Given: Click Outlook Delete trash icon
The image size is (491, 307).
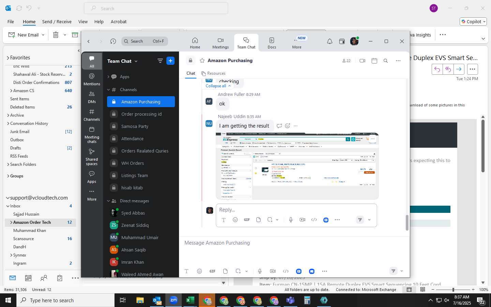Looking at the screenshot, I should pos(56,35).
